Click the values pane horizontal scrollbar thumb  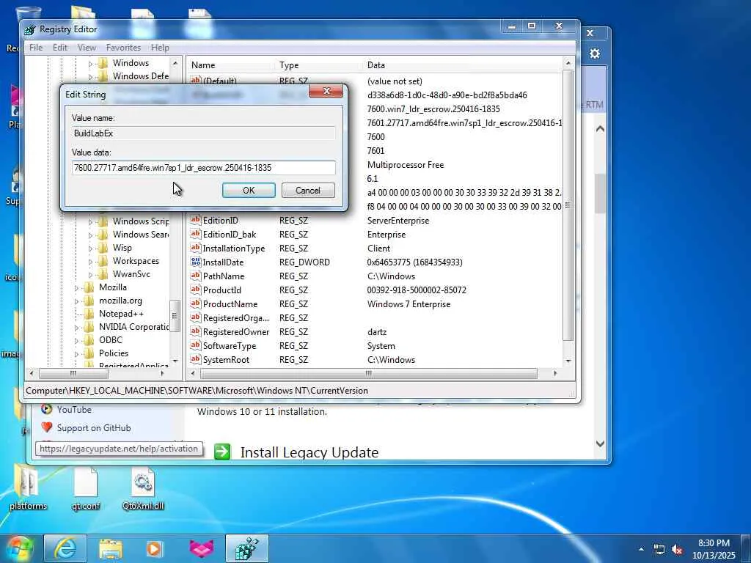click(x=368, y=373)
